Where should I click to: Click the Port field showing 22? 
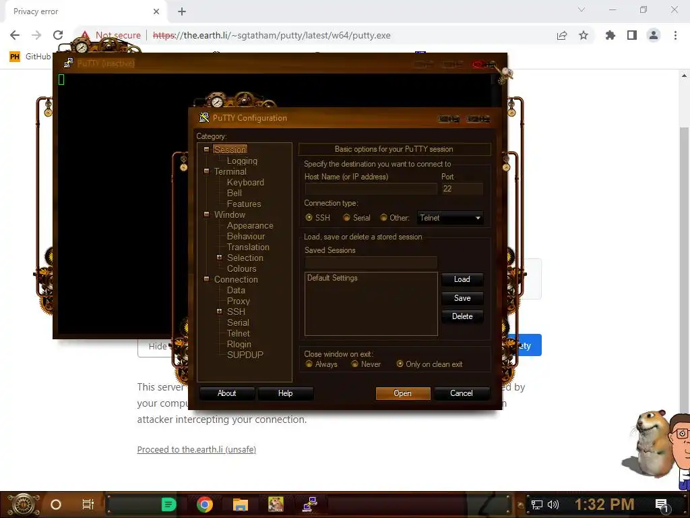(x=462, y=189)
